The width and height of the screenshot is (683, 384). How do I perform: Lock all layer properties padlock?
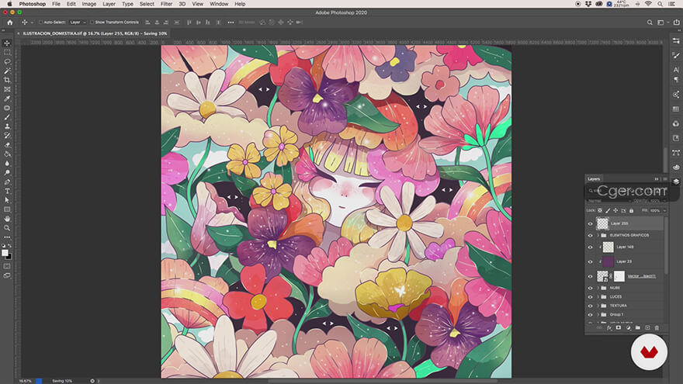(631, 211)
